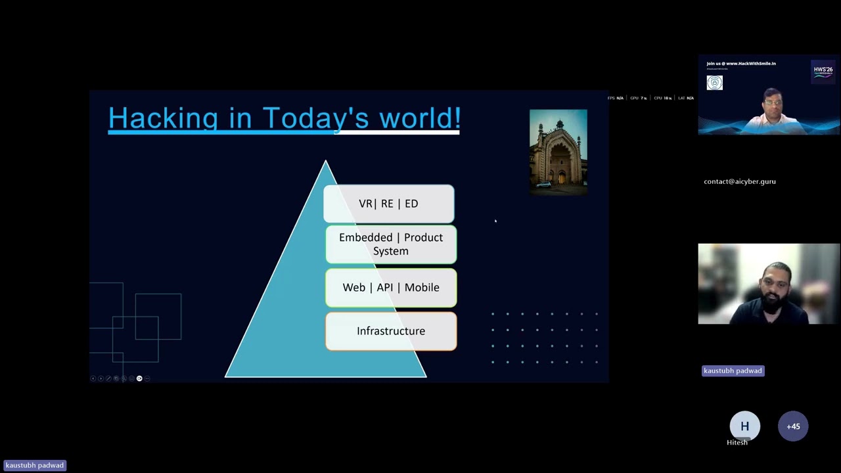Click the padlock shield logo in presenter tile

(x=714, y=83)
